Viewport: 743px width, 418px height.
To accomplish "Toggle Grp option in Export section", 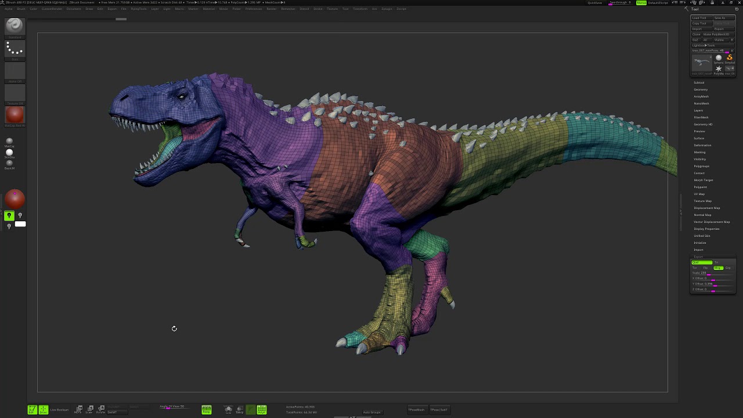I will click(728, 268).
